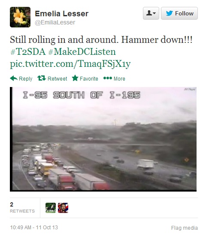
Task: Open Emelia Lesser's flower profile avatar
Action: click(20, 17)
